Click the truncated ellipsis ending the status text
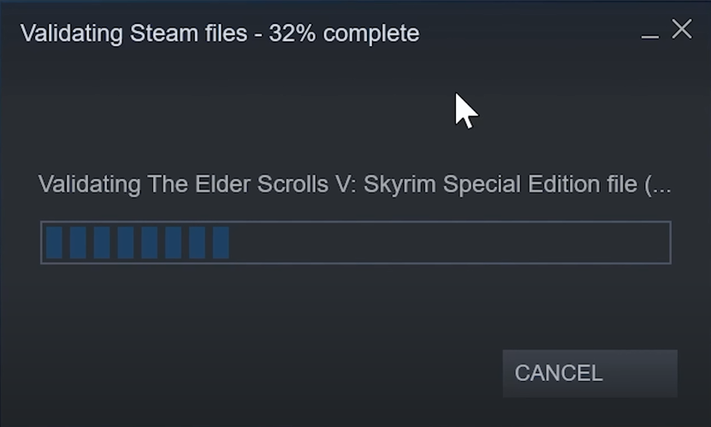 pos(660,186)
